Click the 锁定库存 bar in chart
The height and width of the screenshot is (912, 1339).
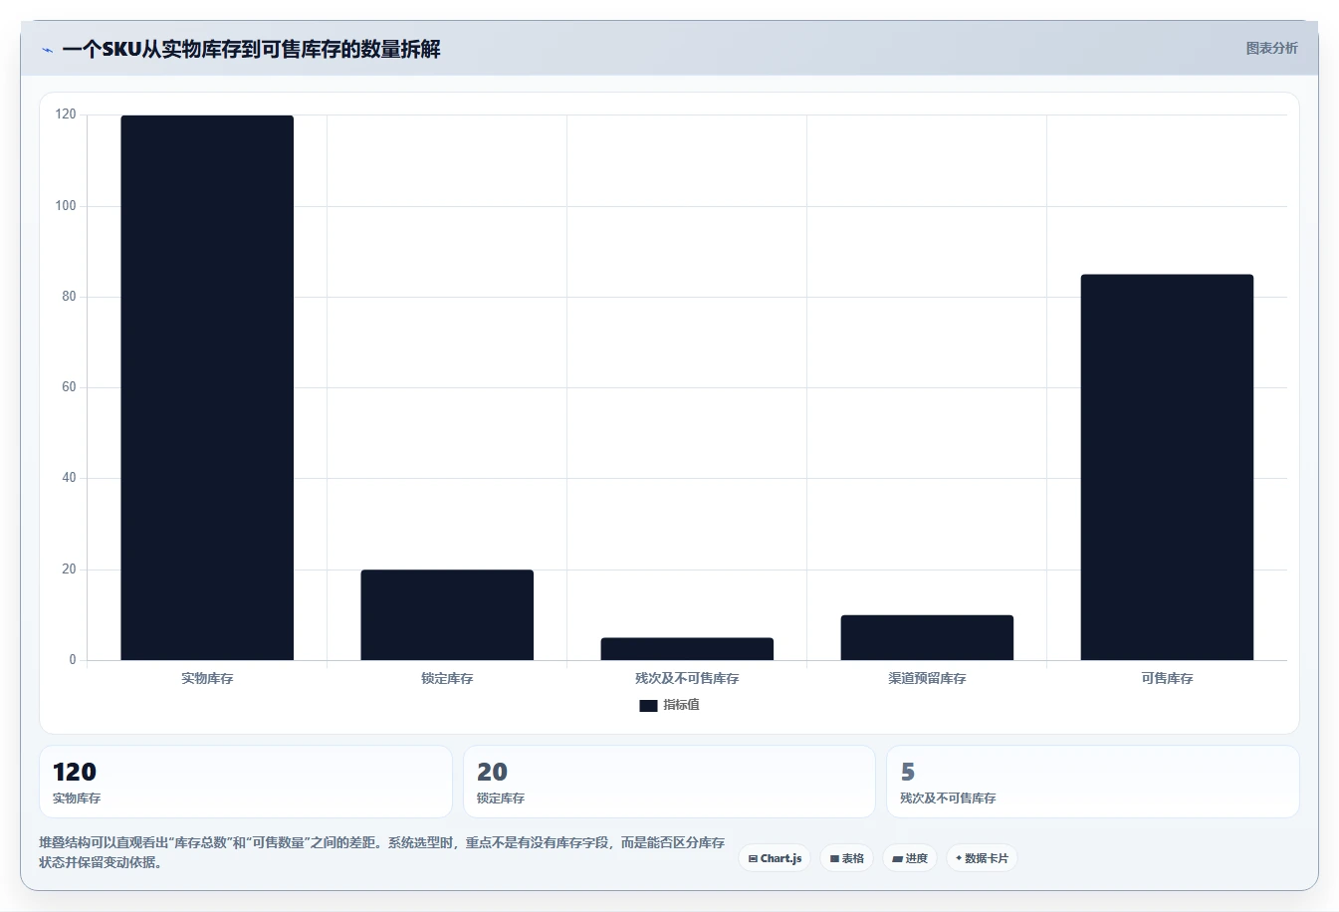447,614
